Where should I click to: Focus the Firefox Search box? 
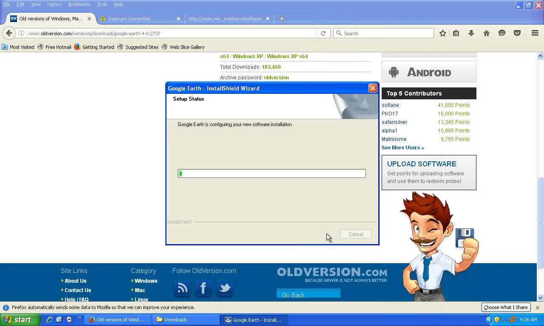point(383,33)
